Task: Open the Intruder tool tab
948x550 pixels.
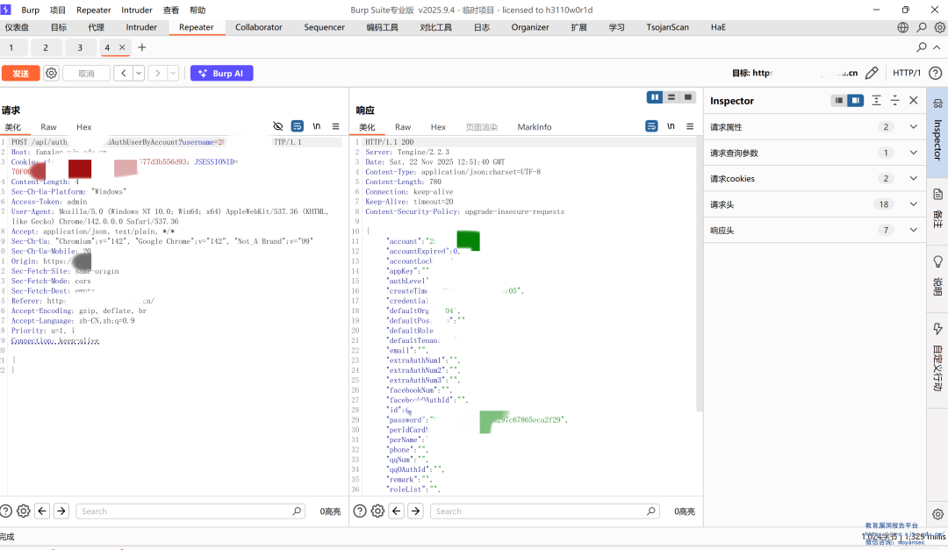Action: click(141, 27)
